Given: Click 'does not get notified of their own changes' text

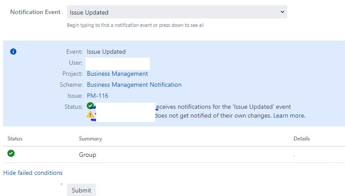Looking at the screenshot, I should click(x=213, y=115).
